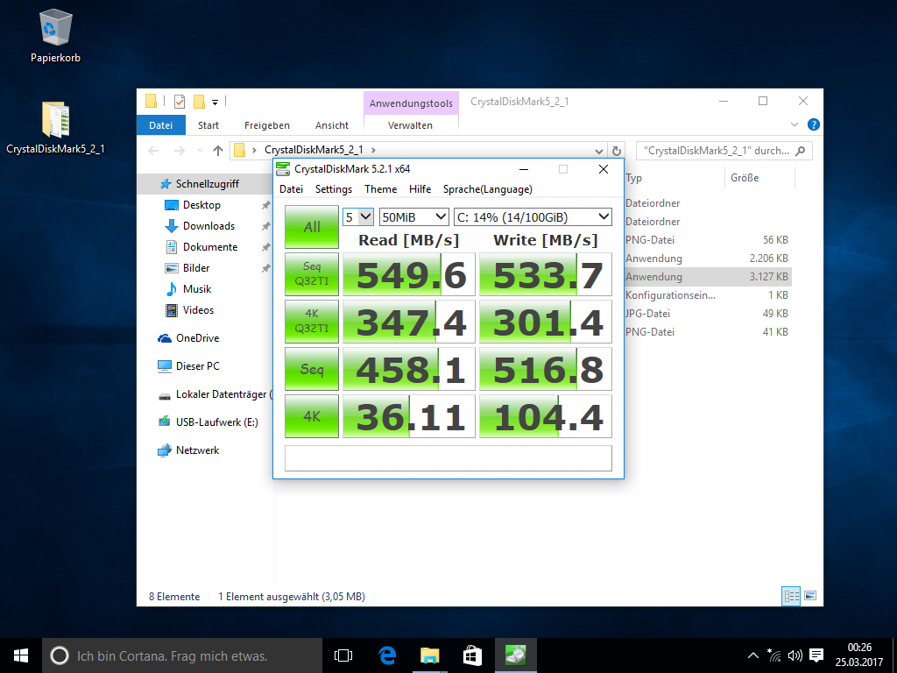Go up one folder level in Explorer

point(217,151)
